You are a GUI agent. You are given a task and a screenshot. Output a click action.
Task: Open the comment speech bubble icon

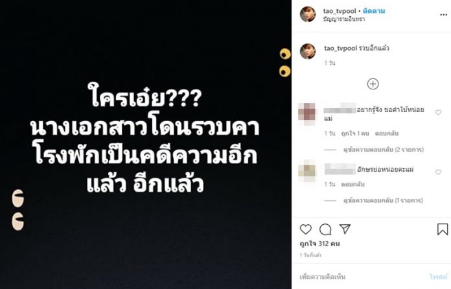pyautogui.click(x=325, y=229)
